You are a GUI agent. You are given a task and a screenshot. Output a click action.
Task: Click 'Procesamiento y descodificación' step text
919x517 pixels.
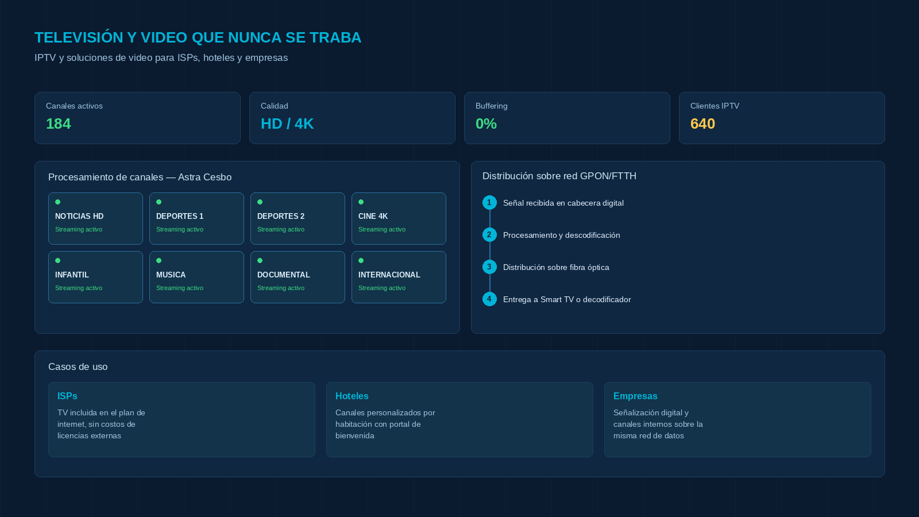tap(561, 235)
